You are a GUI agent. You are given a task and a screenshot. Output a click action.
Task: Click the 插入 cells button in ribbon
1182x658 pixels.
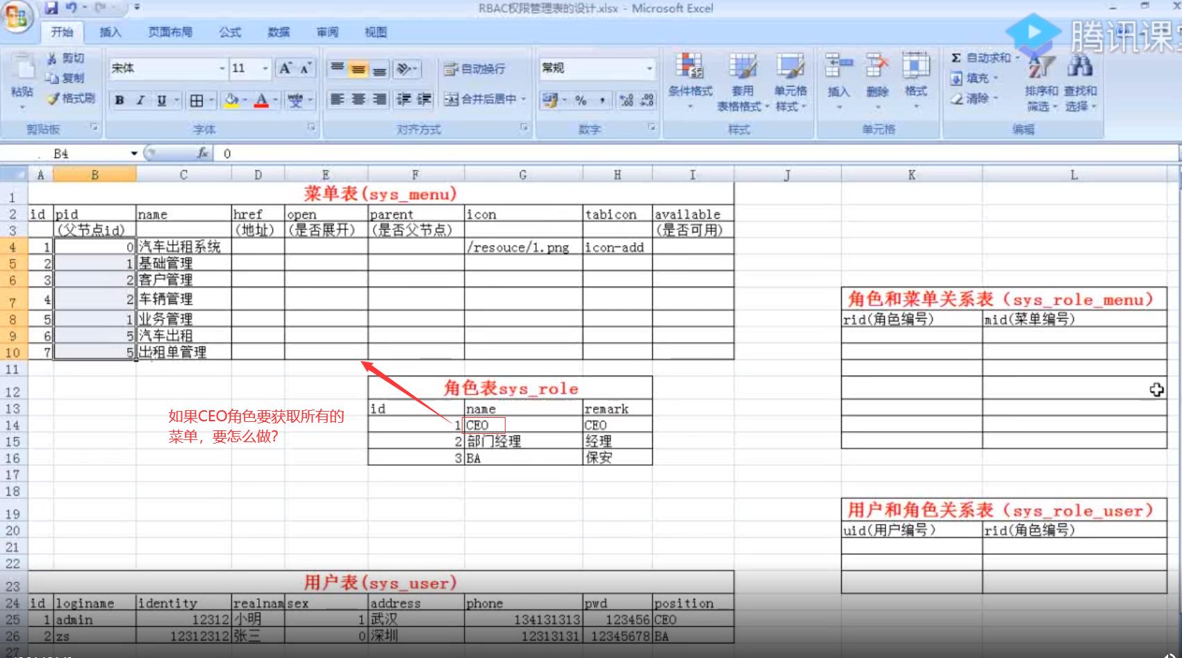(839, 82)
